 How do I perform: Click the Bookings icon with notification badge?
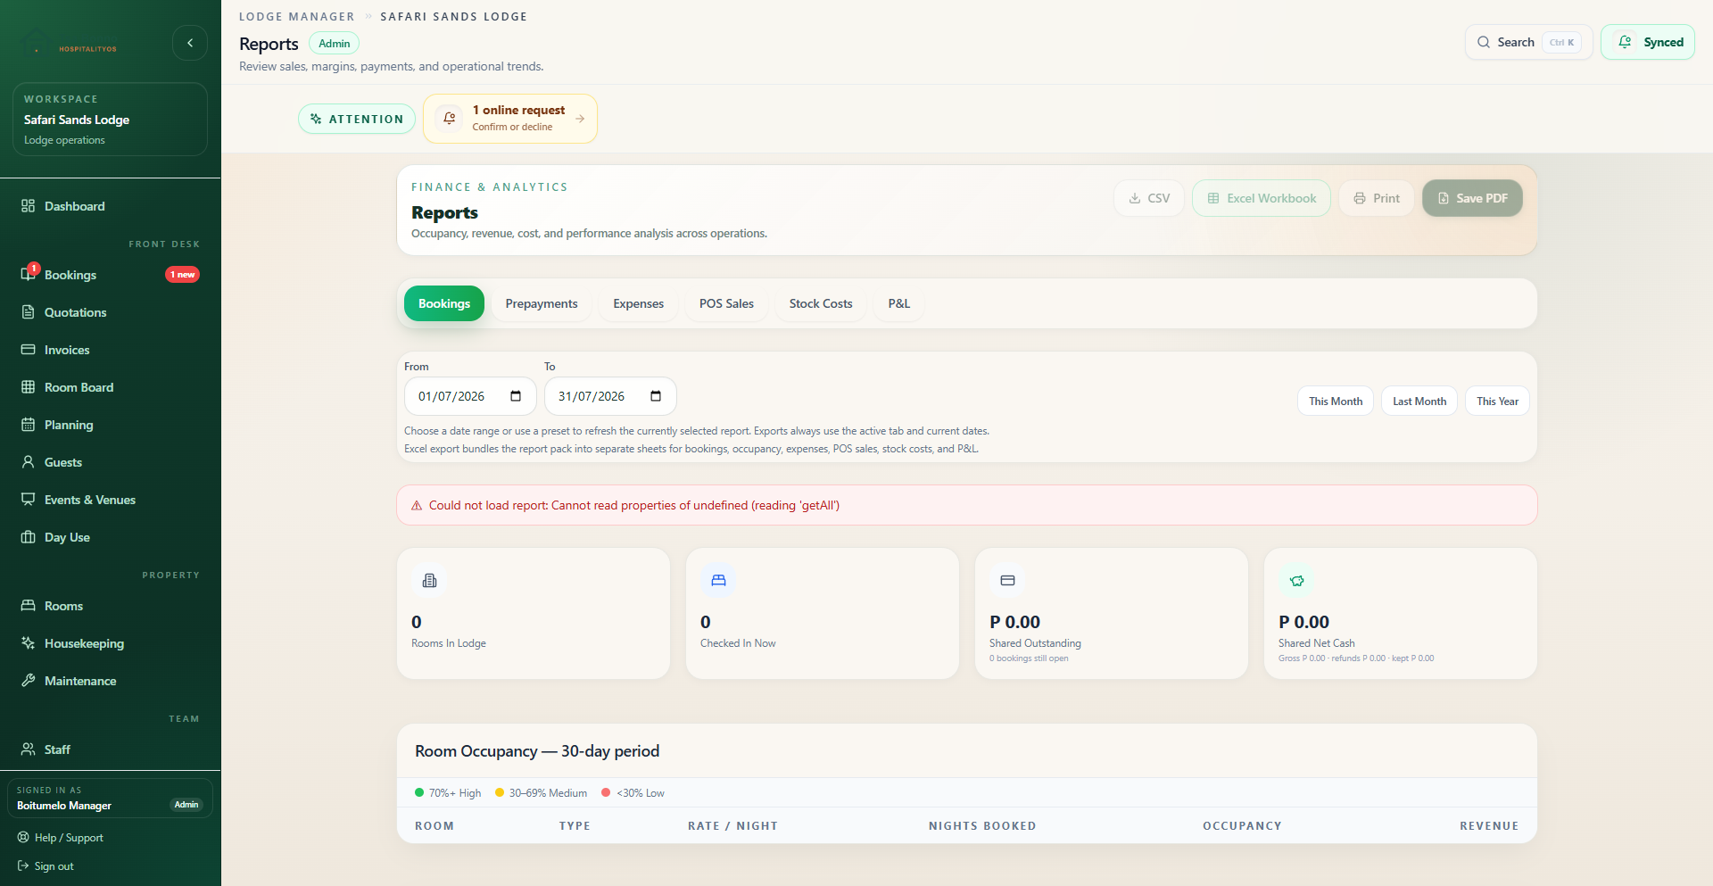click(29, 274)
